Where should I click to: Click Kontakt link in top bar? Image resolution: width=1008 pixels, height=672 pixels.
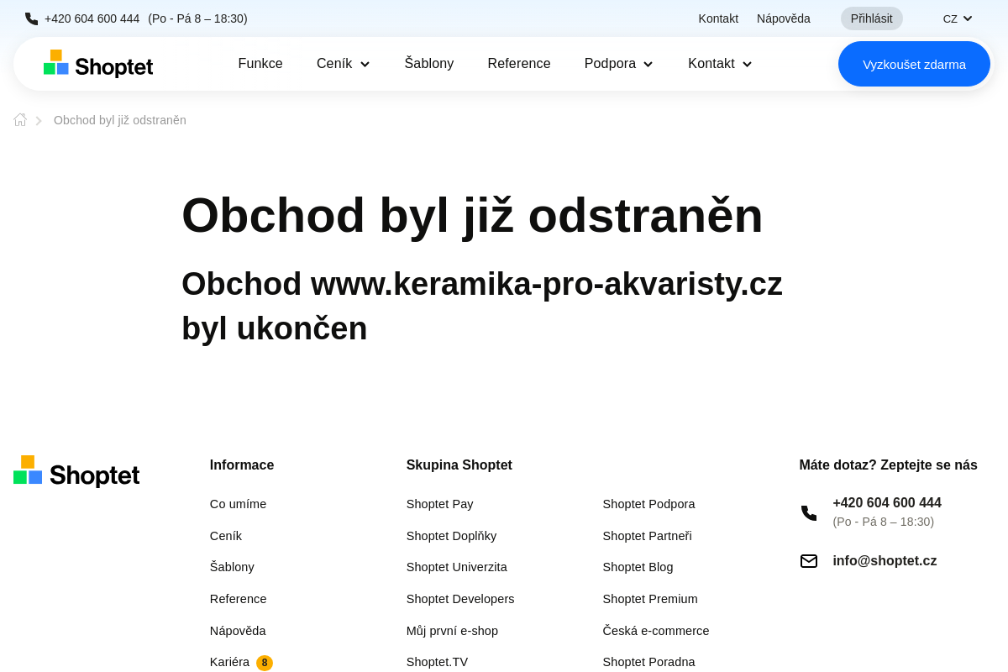pos(718,18)
